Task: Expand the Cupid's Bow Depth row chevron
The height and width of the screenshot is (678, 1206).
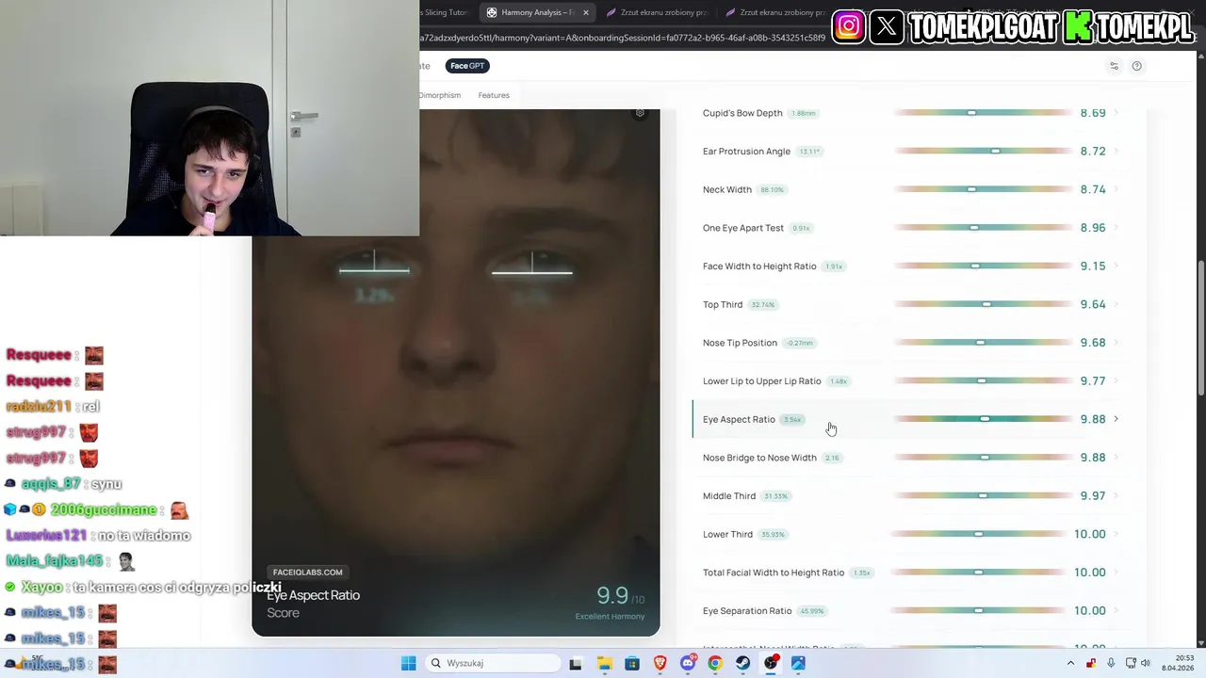Action: click(x=1116, y=113)
